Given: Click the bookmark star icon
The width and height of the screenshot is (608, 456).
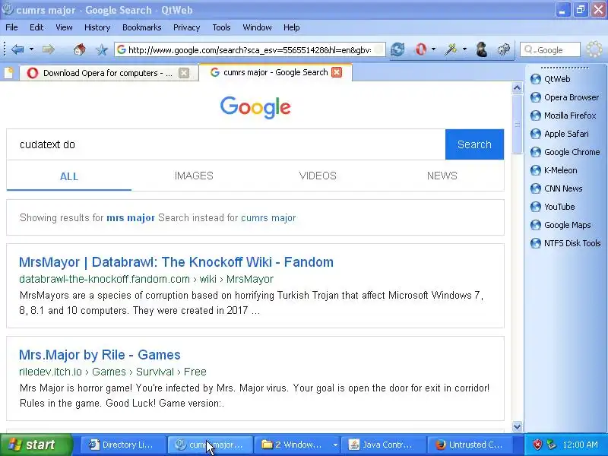Looking at the screenshot, I should [102, 49].
